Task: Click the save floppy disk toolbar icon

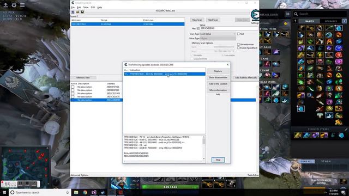Action: tap(82, 12)
